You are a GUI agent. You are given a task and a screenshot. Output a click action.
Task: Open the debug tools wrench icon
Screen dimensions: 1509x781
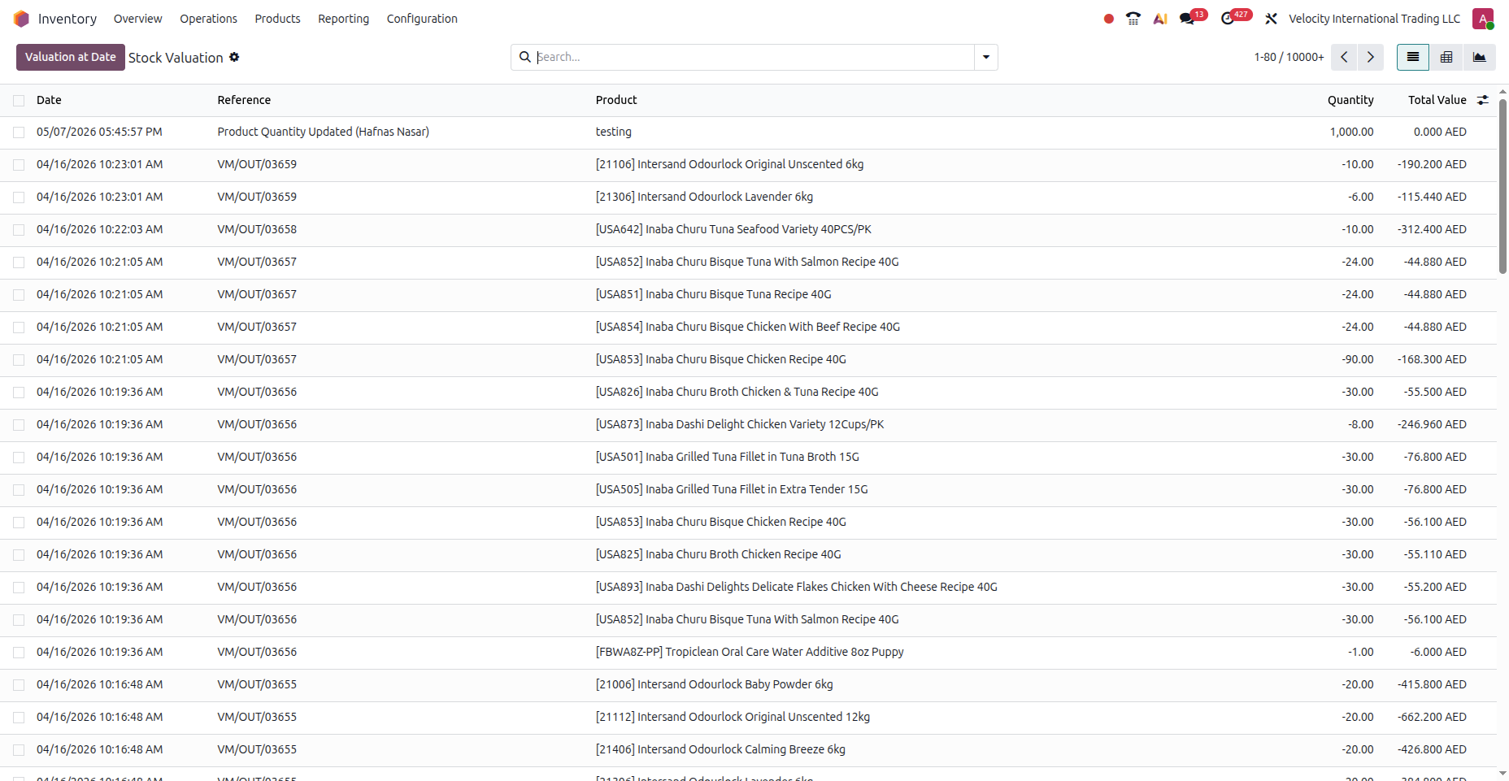coord(1272,19)
